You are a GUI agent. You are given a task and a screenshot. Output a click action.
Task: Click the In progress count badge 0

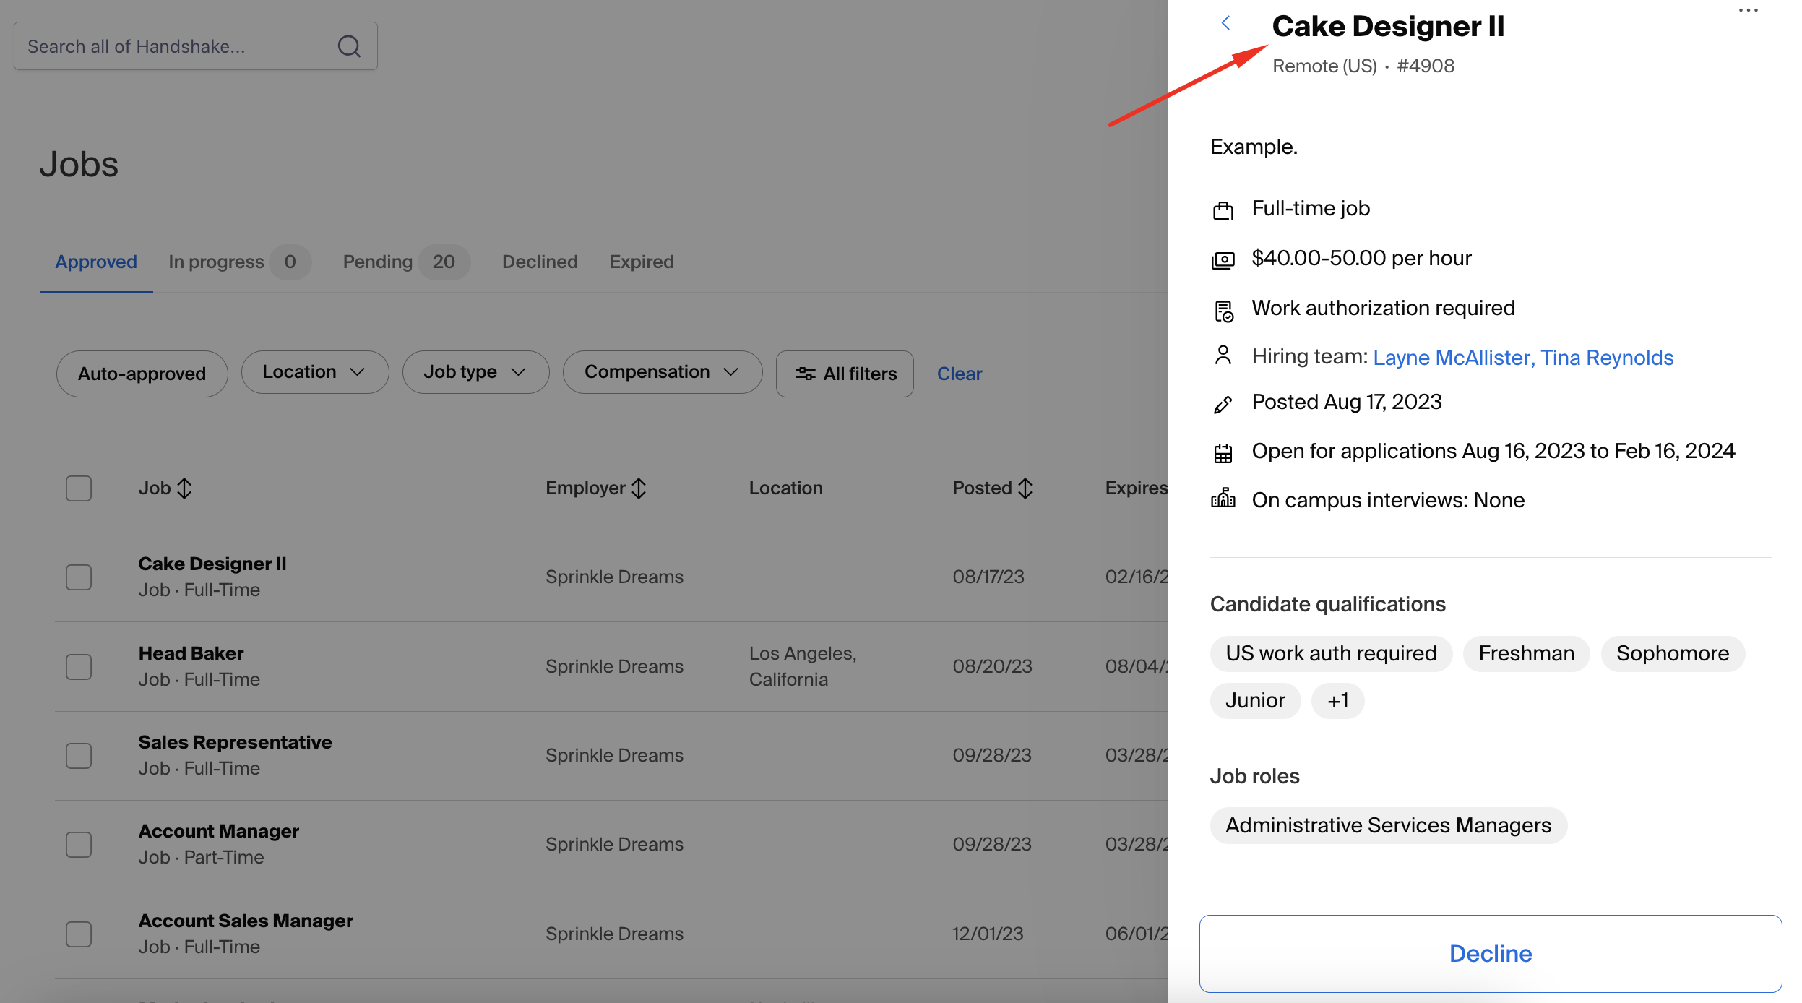coord(290,262)
